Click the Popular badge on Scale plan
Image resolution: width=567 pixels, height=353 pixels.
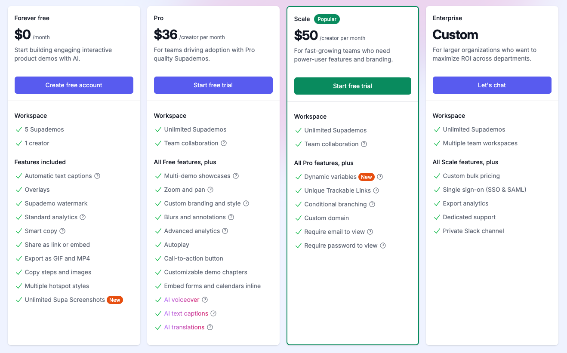coord(327,19)
